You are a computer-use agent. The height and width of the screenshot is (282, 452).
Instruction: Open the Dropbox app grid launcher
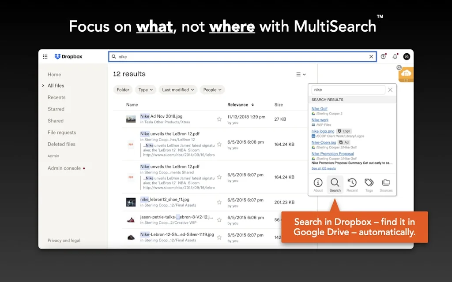coord(45,57)
